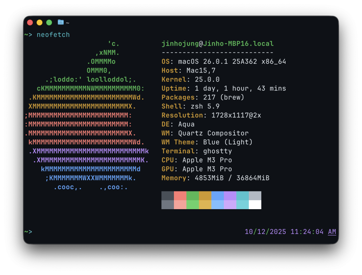Click the green prompt arrow before neofetch

(28, 35)
